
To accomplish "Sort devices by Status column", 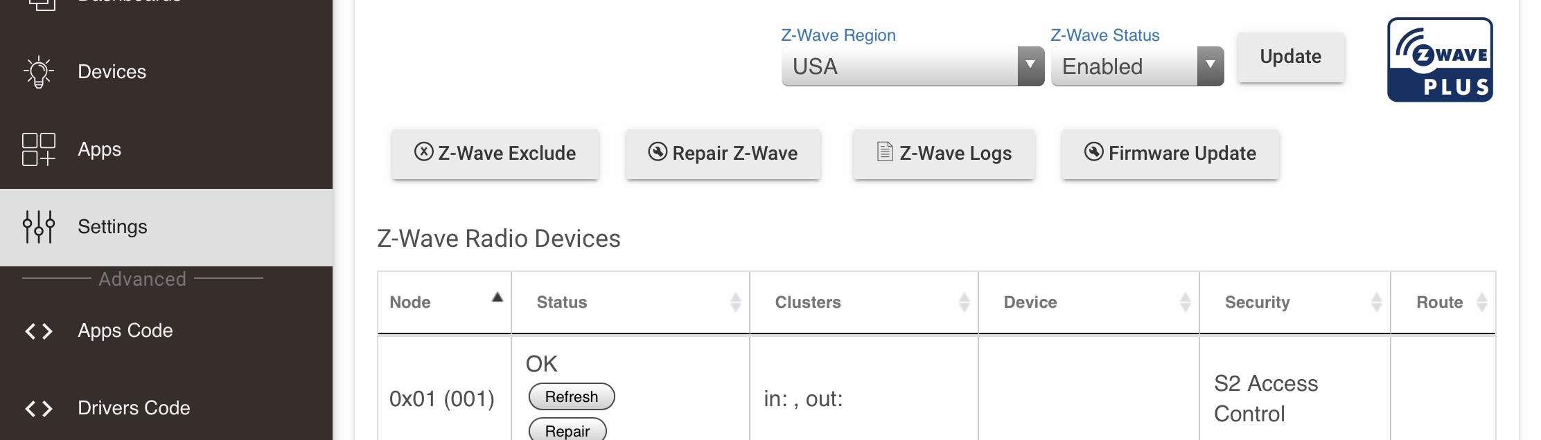I will [630, 302].
